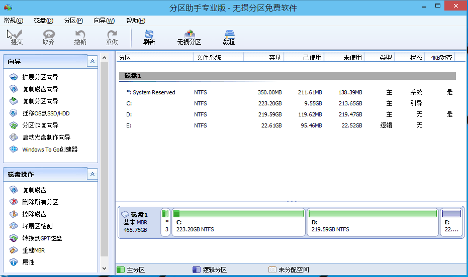This screenshot has height=277, width=468.
Task: Open 启动光盘制作向导
Action: click(x=40, y=137)
